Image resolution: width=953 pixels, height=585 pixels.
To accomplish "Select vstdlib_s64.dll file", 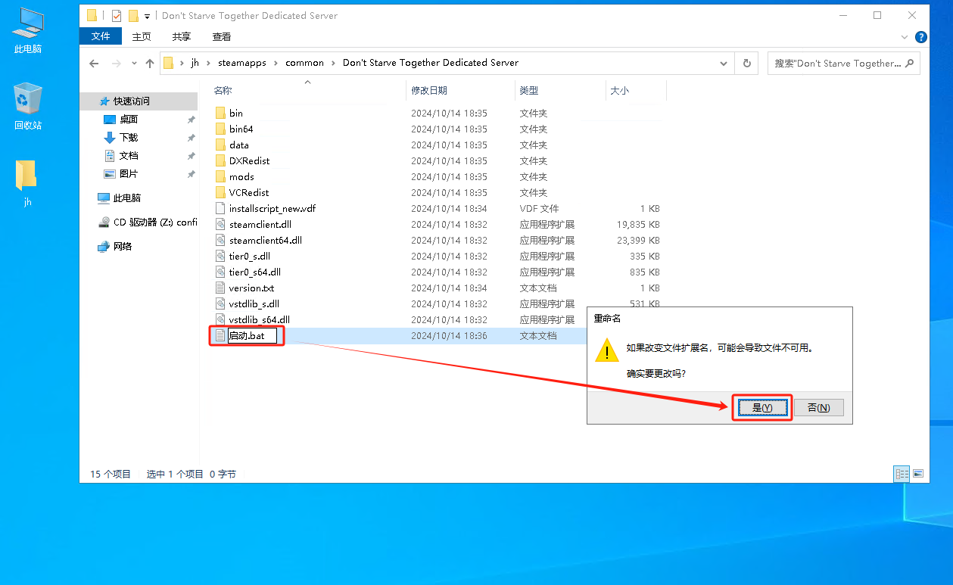I will coord(252,319).
